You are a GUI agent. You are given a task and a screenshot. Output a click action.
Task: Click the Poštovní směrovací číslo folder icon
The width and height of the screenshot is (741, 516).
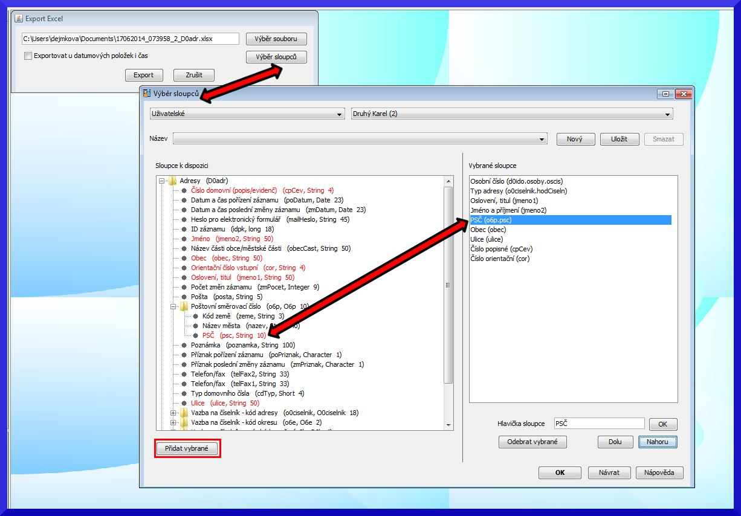pyautogui.click(x=184, y=306)
